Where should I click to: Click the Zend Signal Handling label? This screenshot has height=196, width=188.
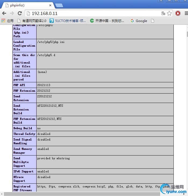(22, 141)
